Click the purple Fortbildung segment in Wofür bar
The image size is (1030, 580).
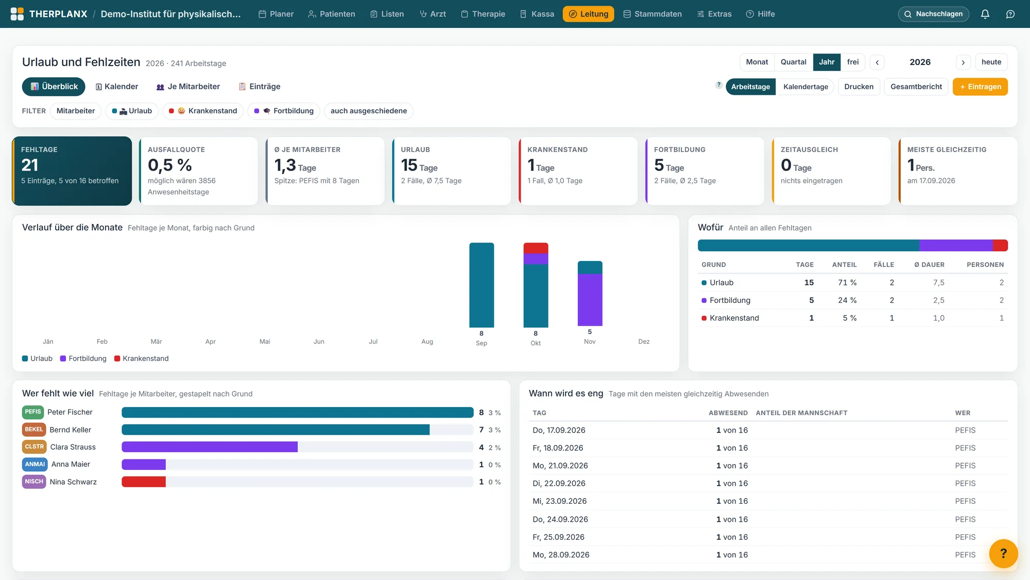[956, 246]
